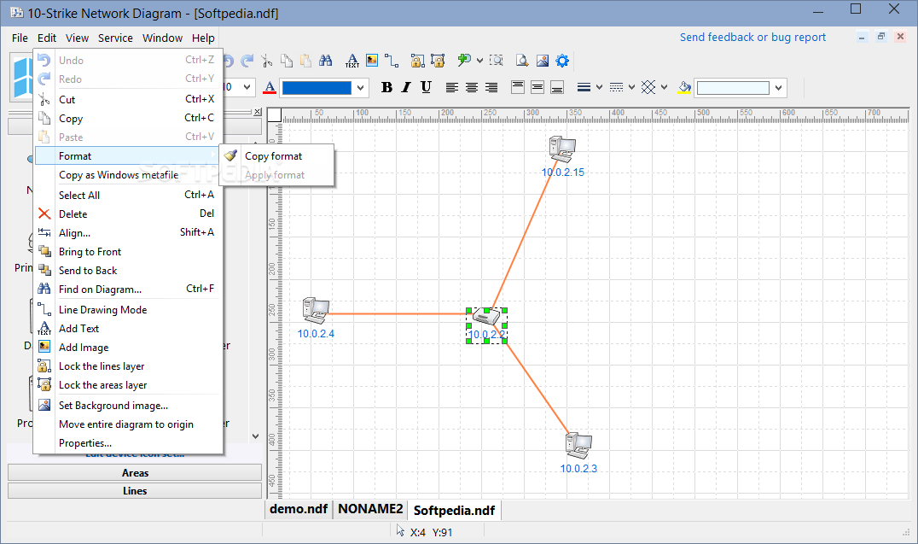The width and height of the screenshot is (918, 544).
Task: Toggle Bold text formatting
Action: tap(386, 87)
